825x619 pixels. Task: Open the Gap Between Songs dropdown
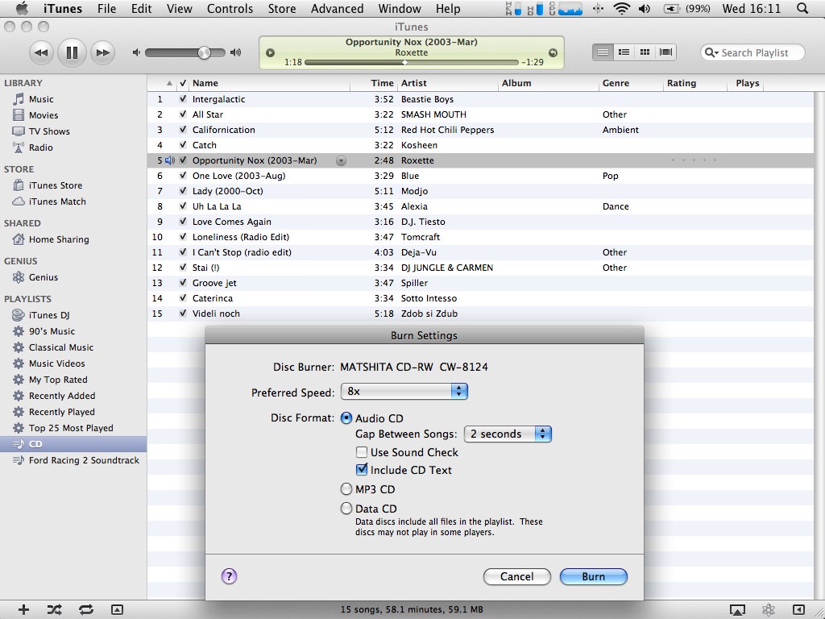tap(508, 434)
